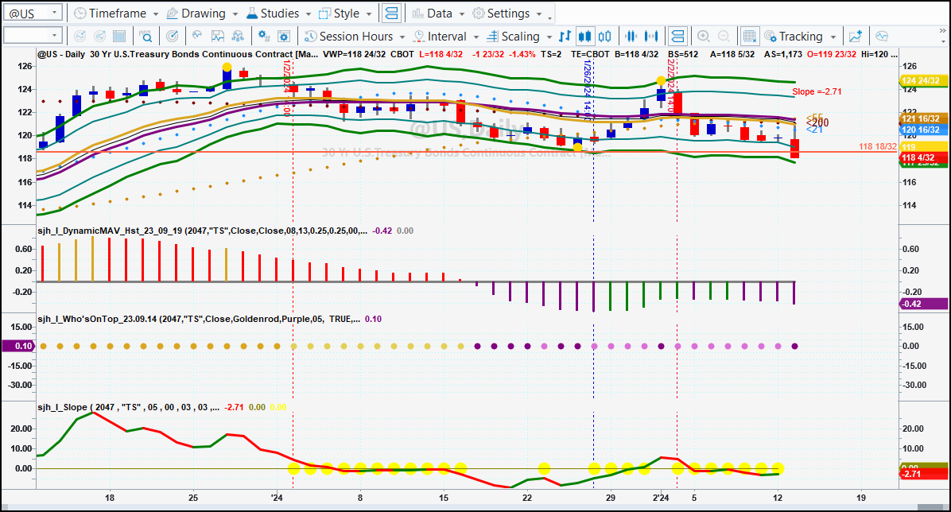Image resolution: width=951 pixels, height=512 pixels.
Task: Click the chart chat bubble icon
Action: click(882, 37)
